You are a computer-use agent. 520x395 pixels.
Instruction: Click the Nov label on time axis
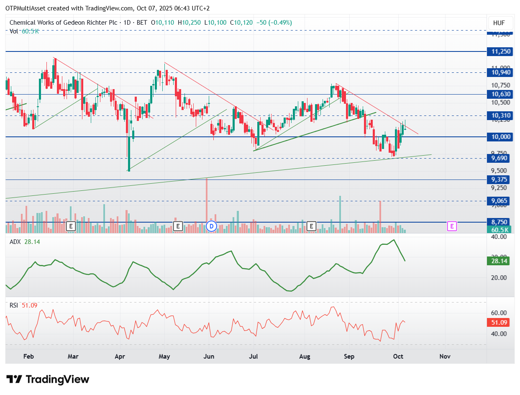click(x=445, y=357)
